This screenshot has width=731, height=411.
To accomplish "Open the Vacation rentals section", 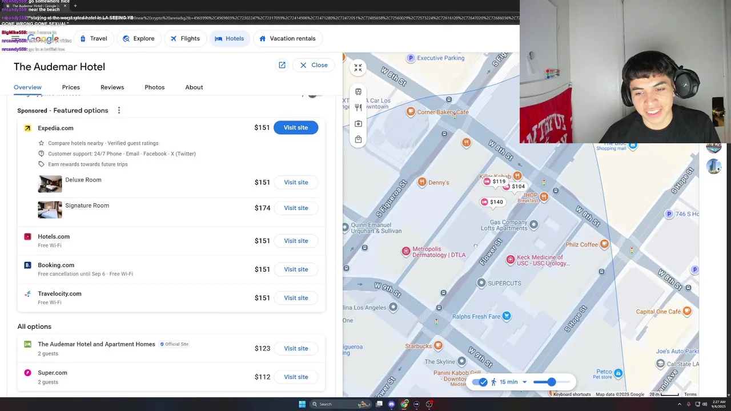I will tap(287, 38).
